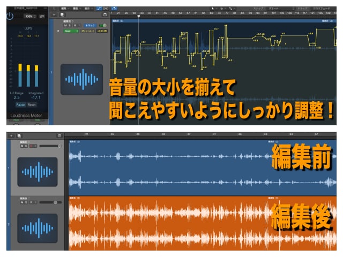
Task: Click the playhead marker on the upper ruler
Action: pyautogui.click(x=138, y=16)
